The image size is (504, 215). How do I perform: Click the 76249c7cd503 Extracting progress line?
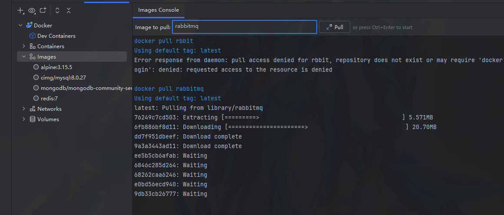tap(283, 117)
